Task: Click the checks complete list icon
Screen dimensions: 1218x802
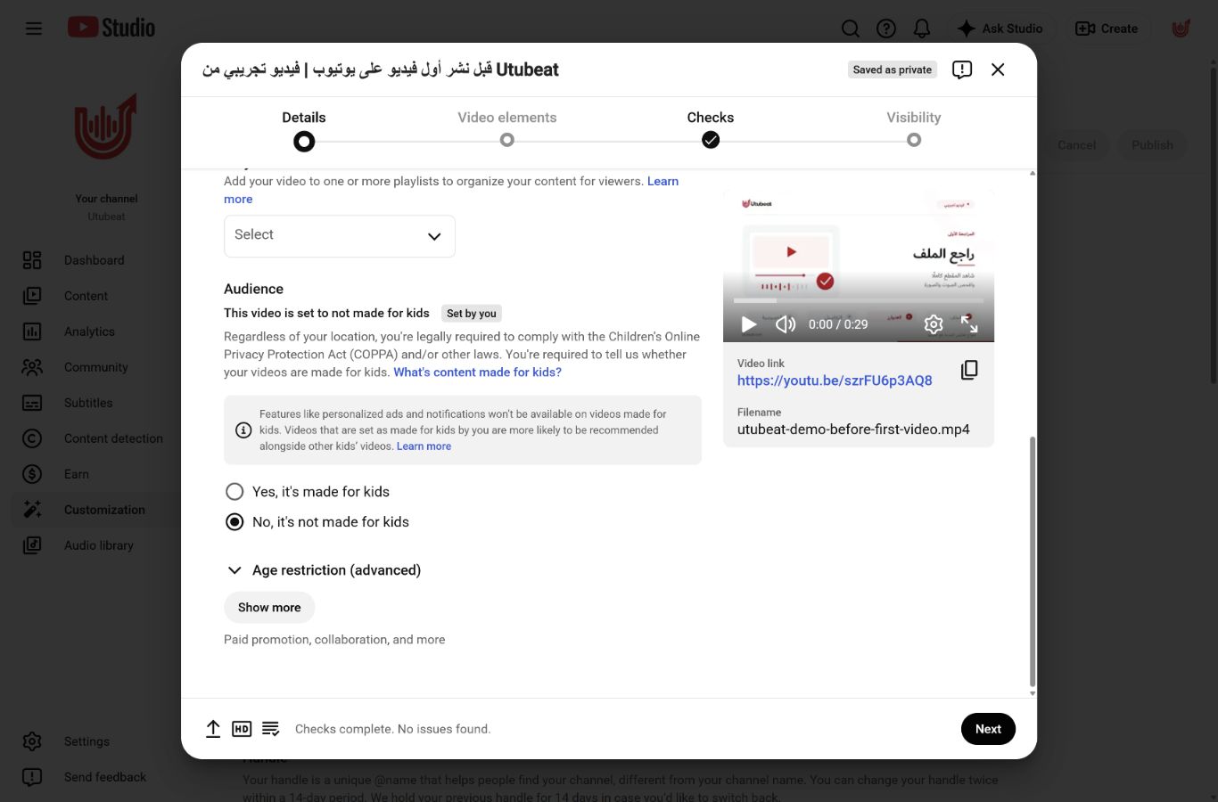Action: point(271,729)
